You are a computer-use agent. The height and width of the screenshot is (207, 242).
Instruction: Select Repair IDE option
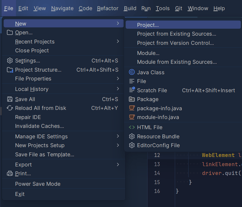point(63,117)
